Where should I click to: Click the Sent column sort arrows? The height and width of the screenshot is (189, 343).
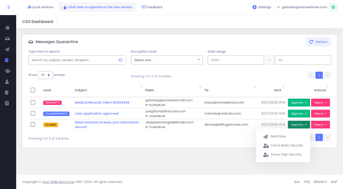(283, 87)
